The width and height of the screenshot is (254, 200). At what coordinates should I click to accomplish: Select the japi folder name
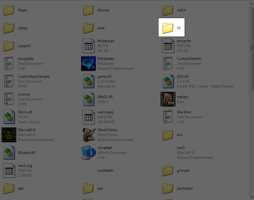pyautogui.click(x=21, y=188)
